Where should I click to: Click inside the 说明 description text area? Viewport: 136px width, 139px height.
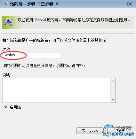pyautogui.click(x=57, y=90)
